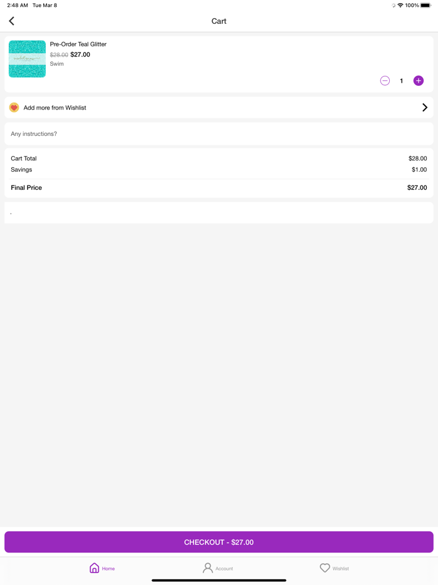The height and width of the screenshot is (585, 438).
Task: Open the Pre-Order Teal Glitter product thumbnail
Action: [28, 59]
